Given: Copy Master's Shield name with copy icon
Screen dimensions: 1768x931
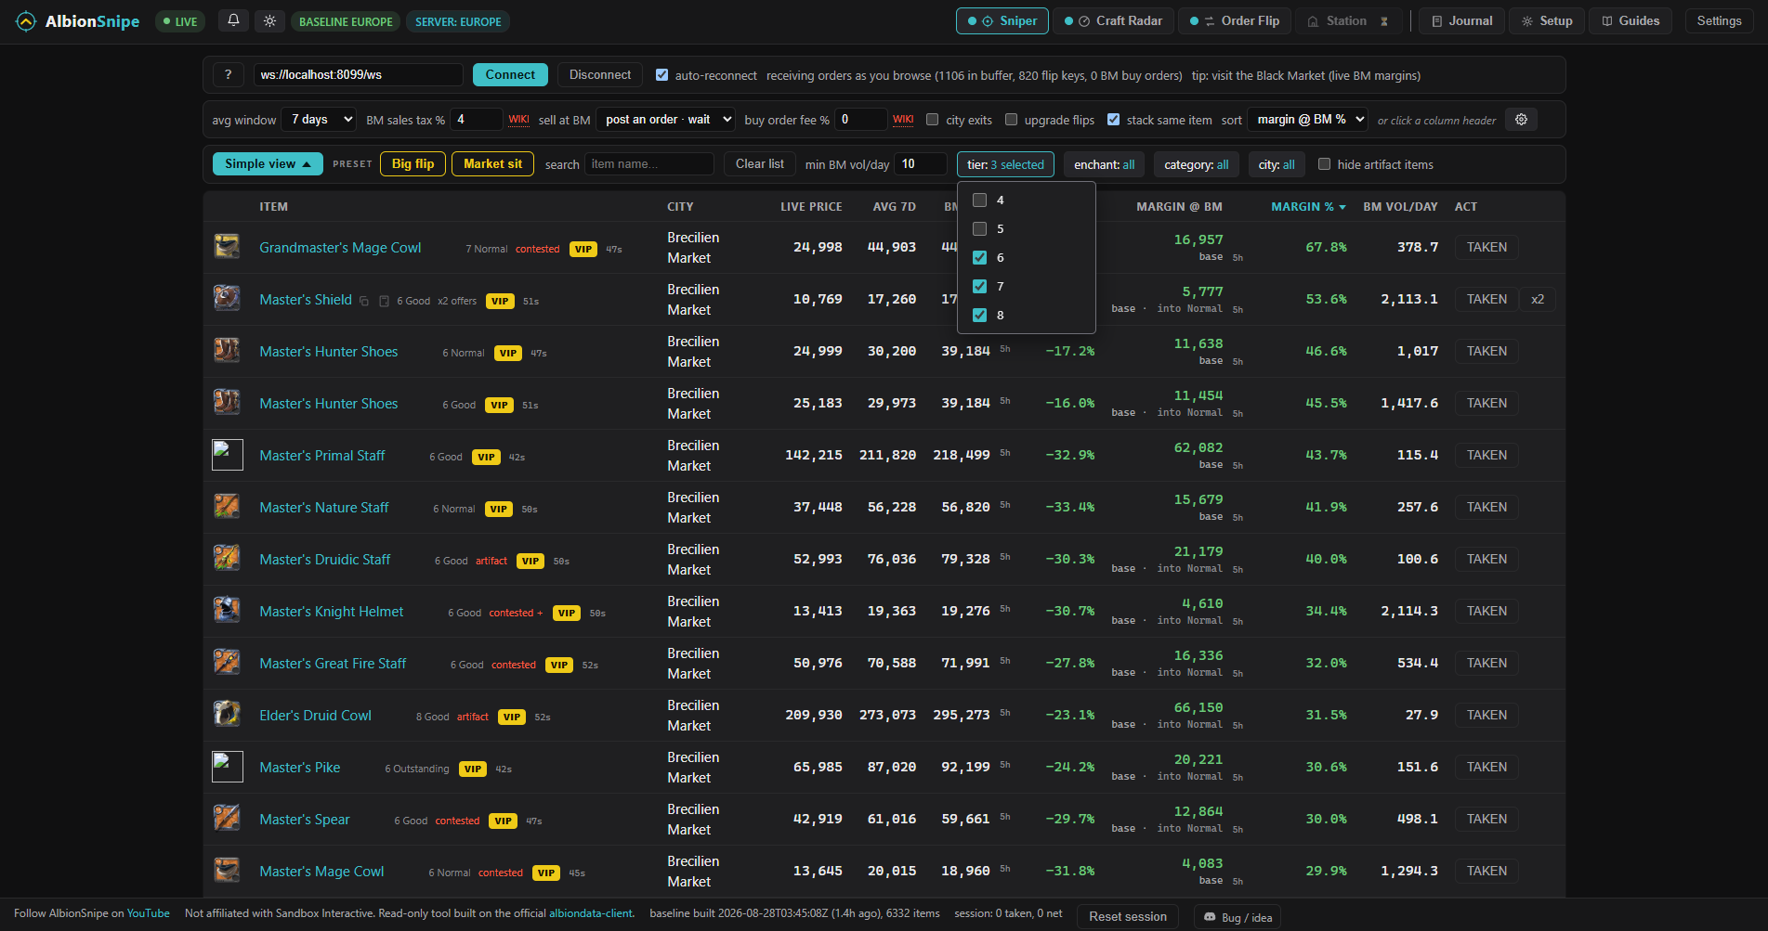Looking at the screenshot, I should (x=364, y=301).
